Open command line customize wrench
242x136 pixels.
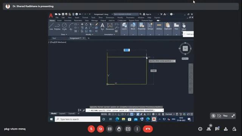coord(84,110)
